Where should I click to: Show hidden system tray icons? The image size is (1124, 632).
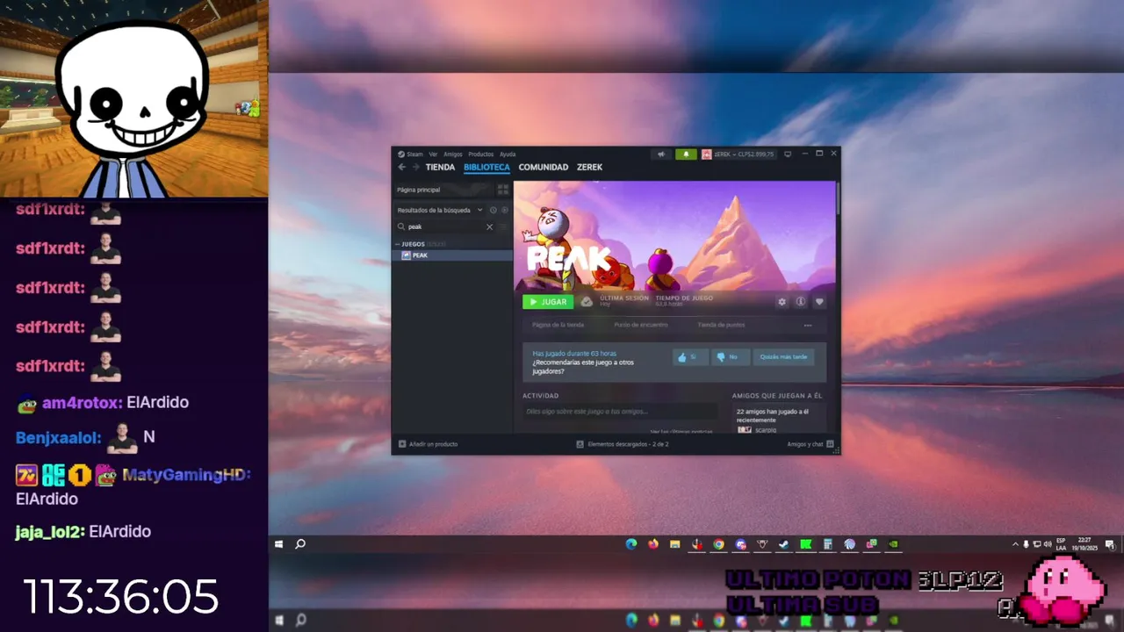tap(1015, 544)
